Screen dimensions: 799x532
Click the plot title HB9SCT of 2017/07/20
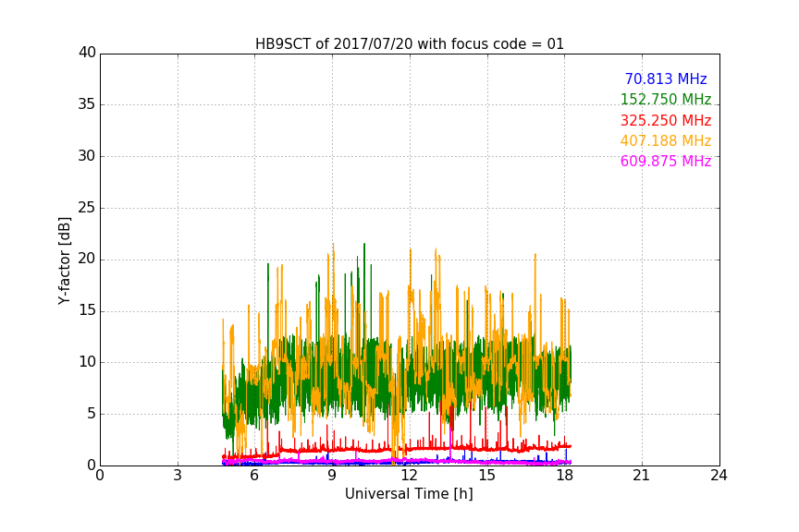(410, 44)
